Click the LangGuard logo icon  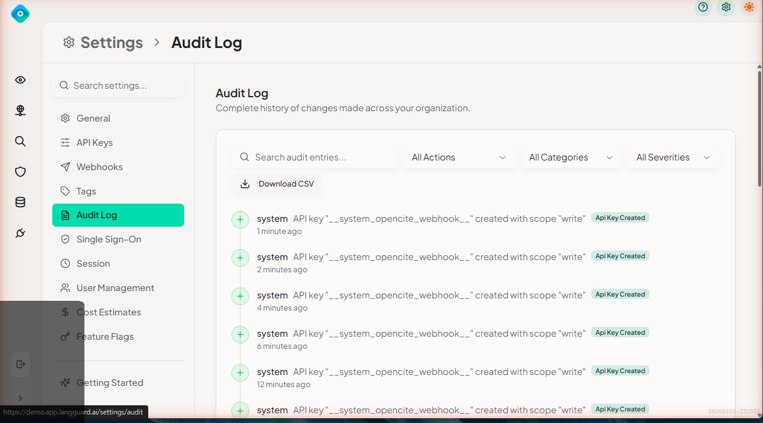click(x=20, y=13)
